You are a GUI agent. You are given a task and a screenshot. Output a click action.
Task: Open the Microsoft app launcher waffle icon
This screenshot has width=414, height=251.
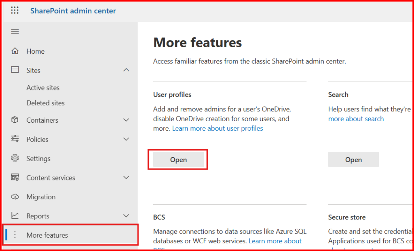[x=15, y=10]
